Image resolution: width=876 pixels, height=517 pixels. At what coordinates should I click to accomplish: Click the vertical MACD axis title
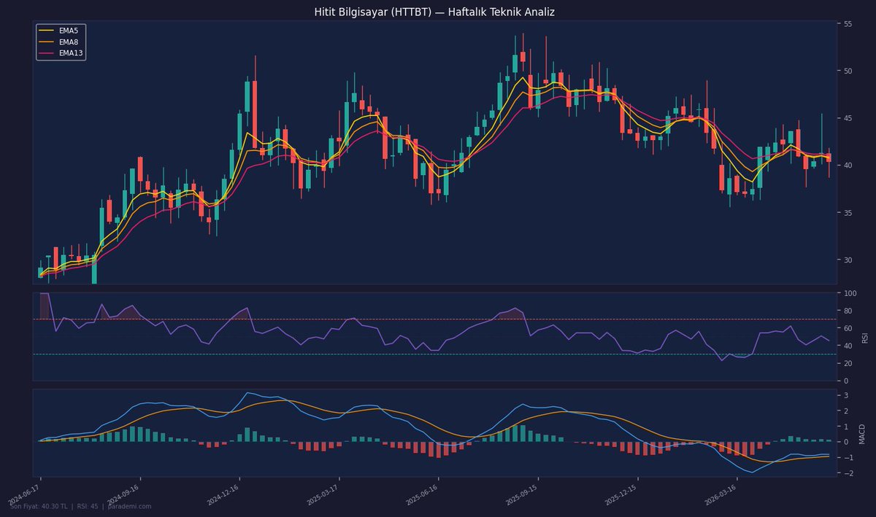tap(862, 433)
